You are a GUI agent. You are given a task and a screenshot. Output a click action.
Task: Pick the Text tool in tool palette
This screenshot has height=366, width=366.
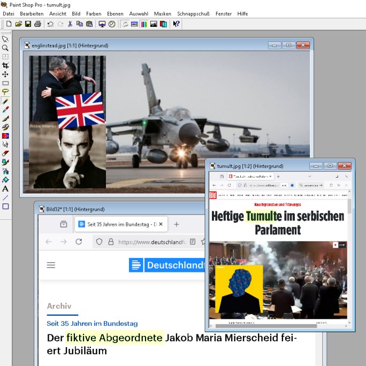[x=5, y=188]
